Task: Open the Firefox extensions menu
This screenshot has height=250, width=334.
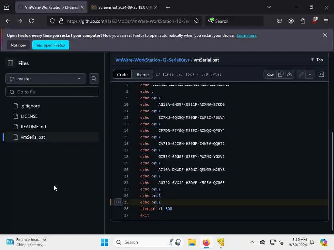Action: coord(303,21)
